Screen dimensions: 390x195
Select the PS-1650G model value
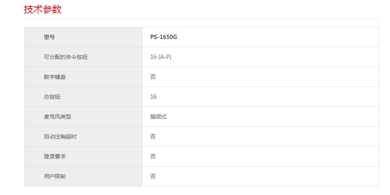coord(164,37)
